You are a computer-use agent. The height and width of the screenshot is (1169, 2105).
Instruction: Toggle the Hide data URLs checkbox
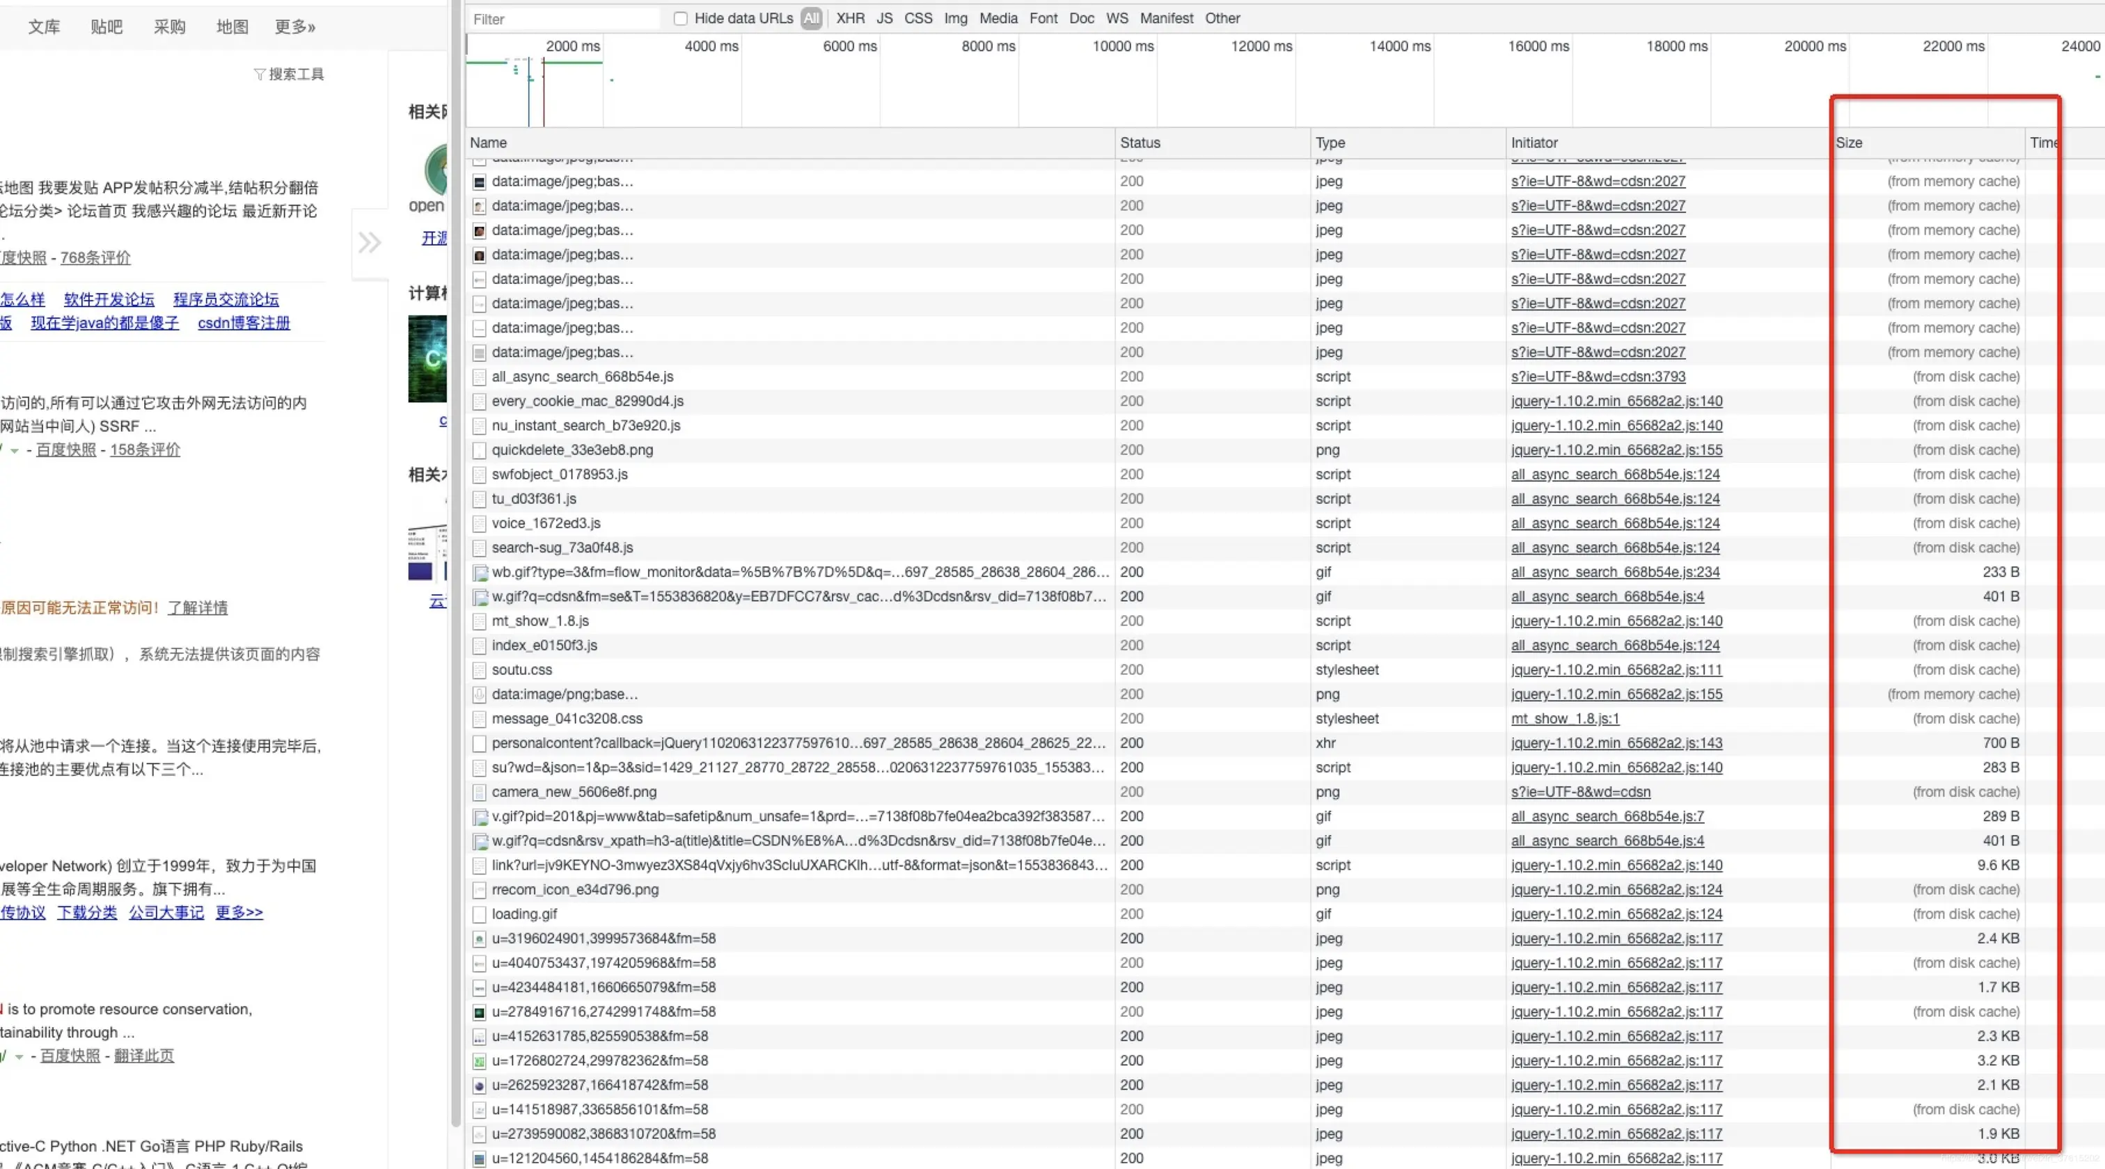[x=680, y=18]
